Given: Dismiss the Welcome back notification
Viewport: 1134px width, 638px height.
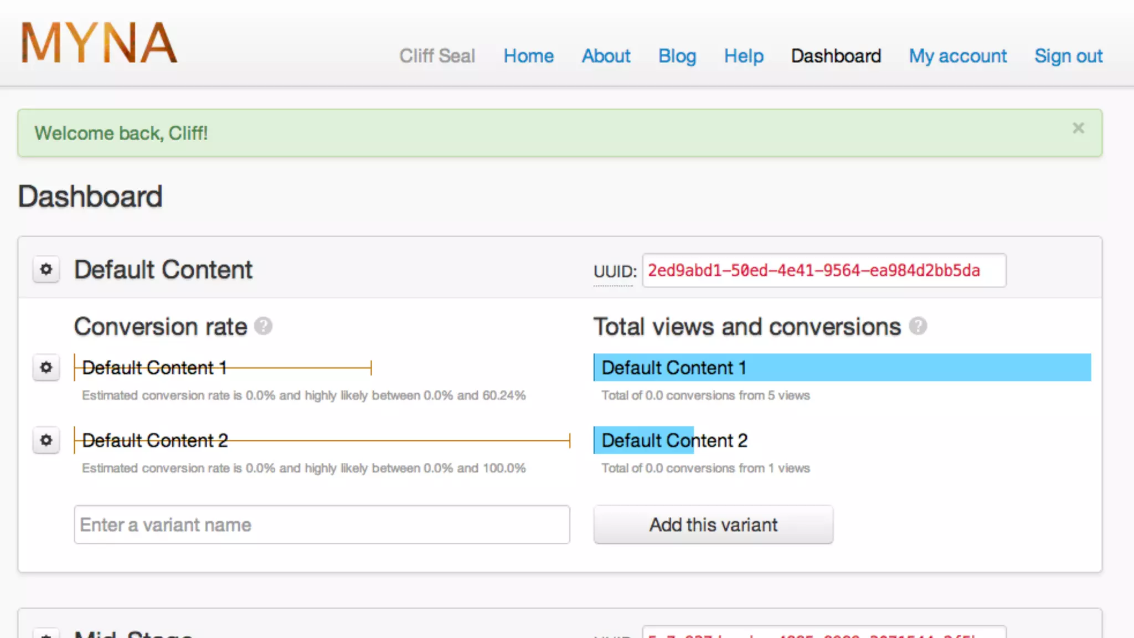Looking at the screenshot, I should pyautogui.click(x=1078, y=128).
